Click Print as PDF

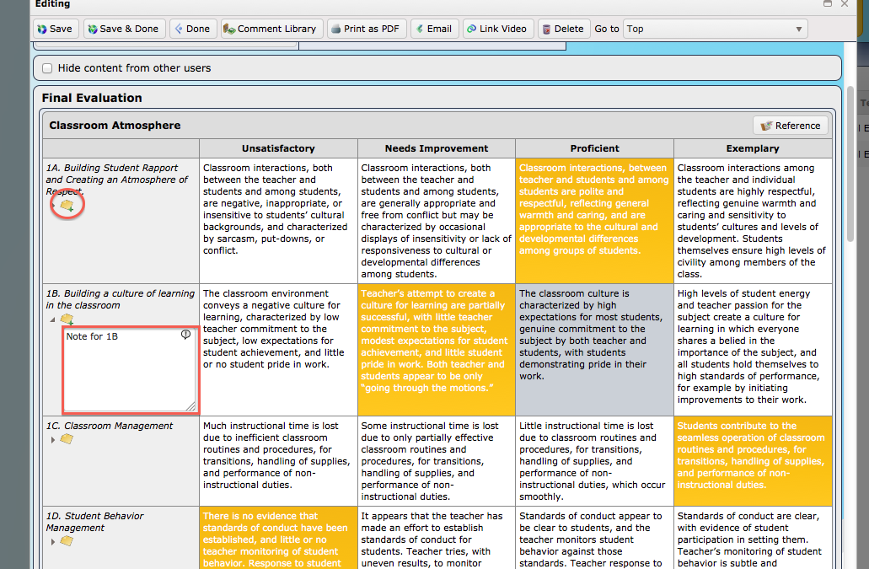367,29
